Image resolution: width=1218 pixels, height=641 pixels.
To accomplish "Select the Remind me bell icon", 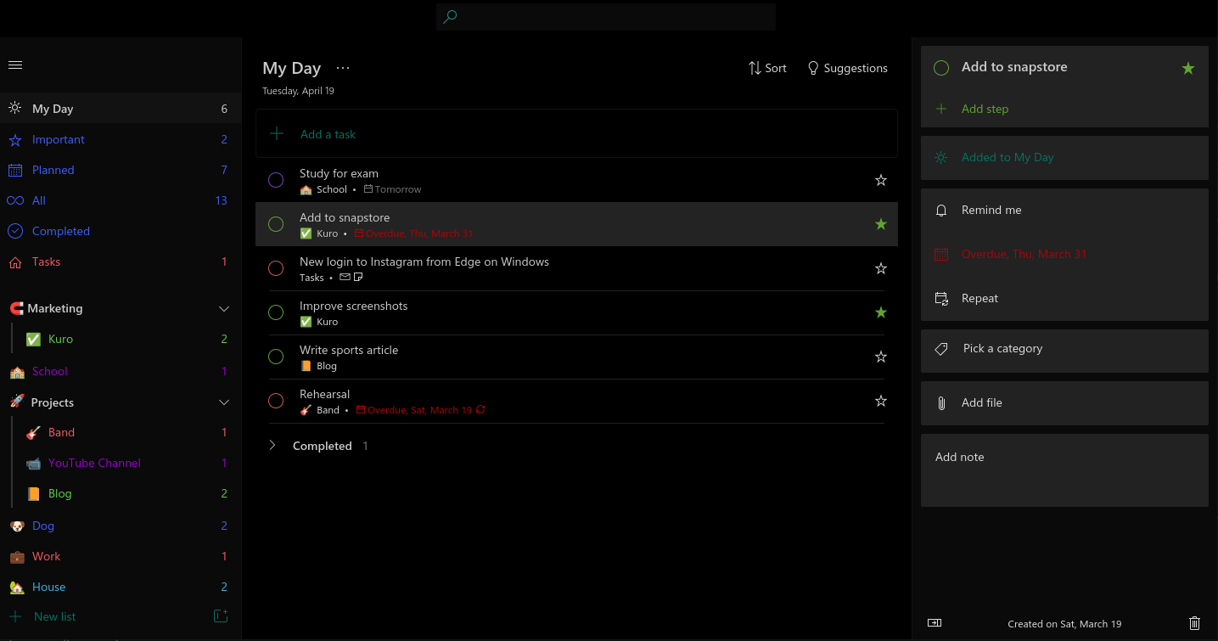I will (940, 210).
